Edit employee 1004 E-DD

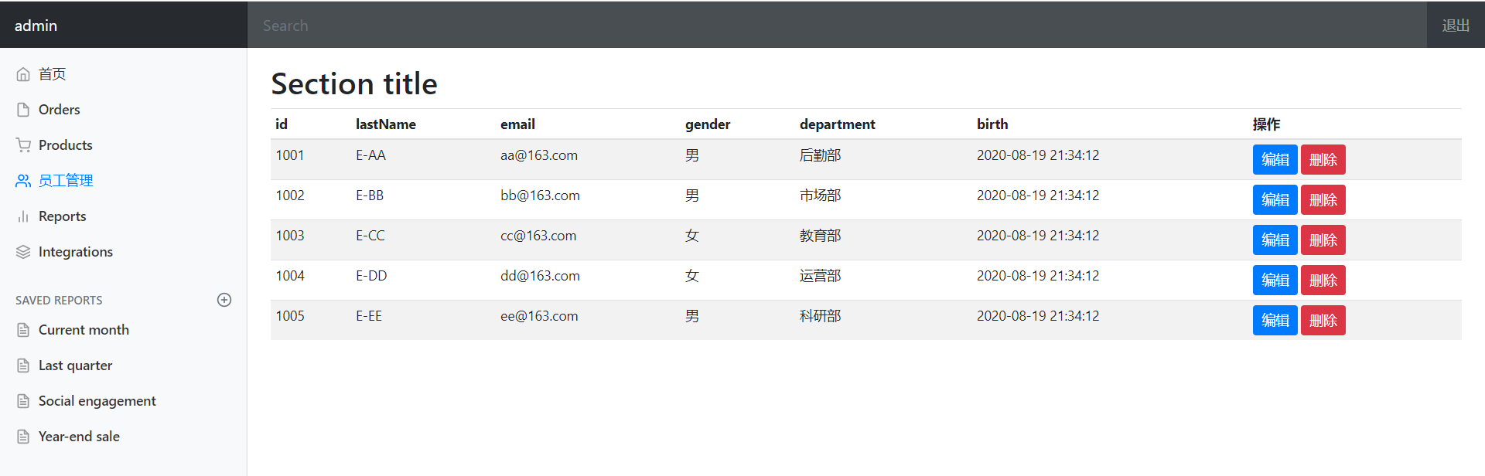click(1275, 280)
